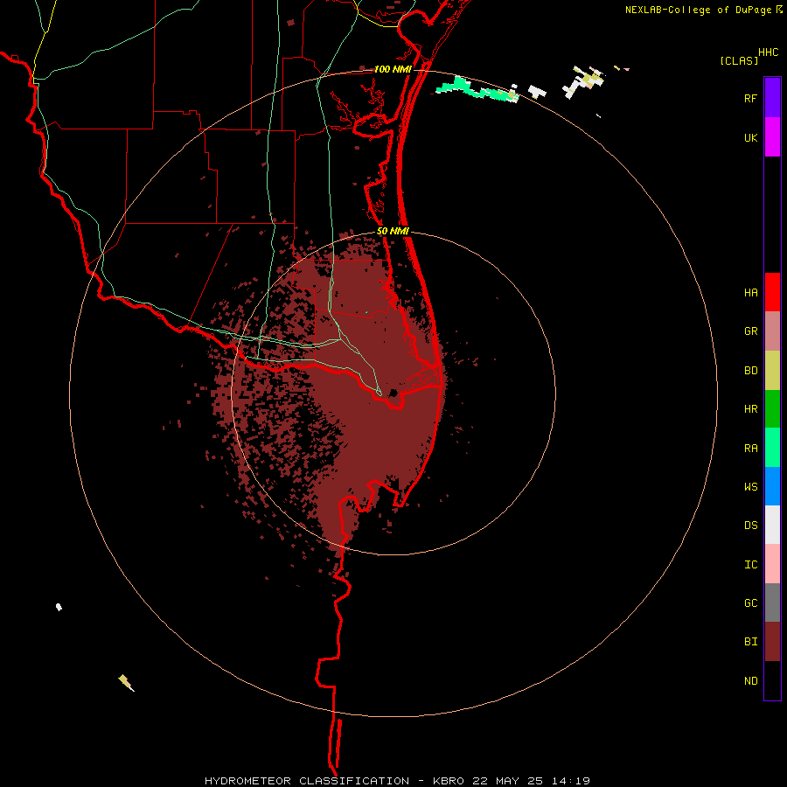
Task: Click the IC legend label
Action: 750,565
